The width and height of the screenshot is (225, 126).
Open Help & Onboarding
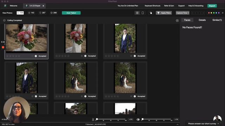pos(196,6)
